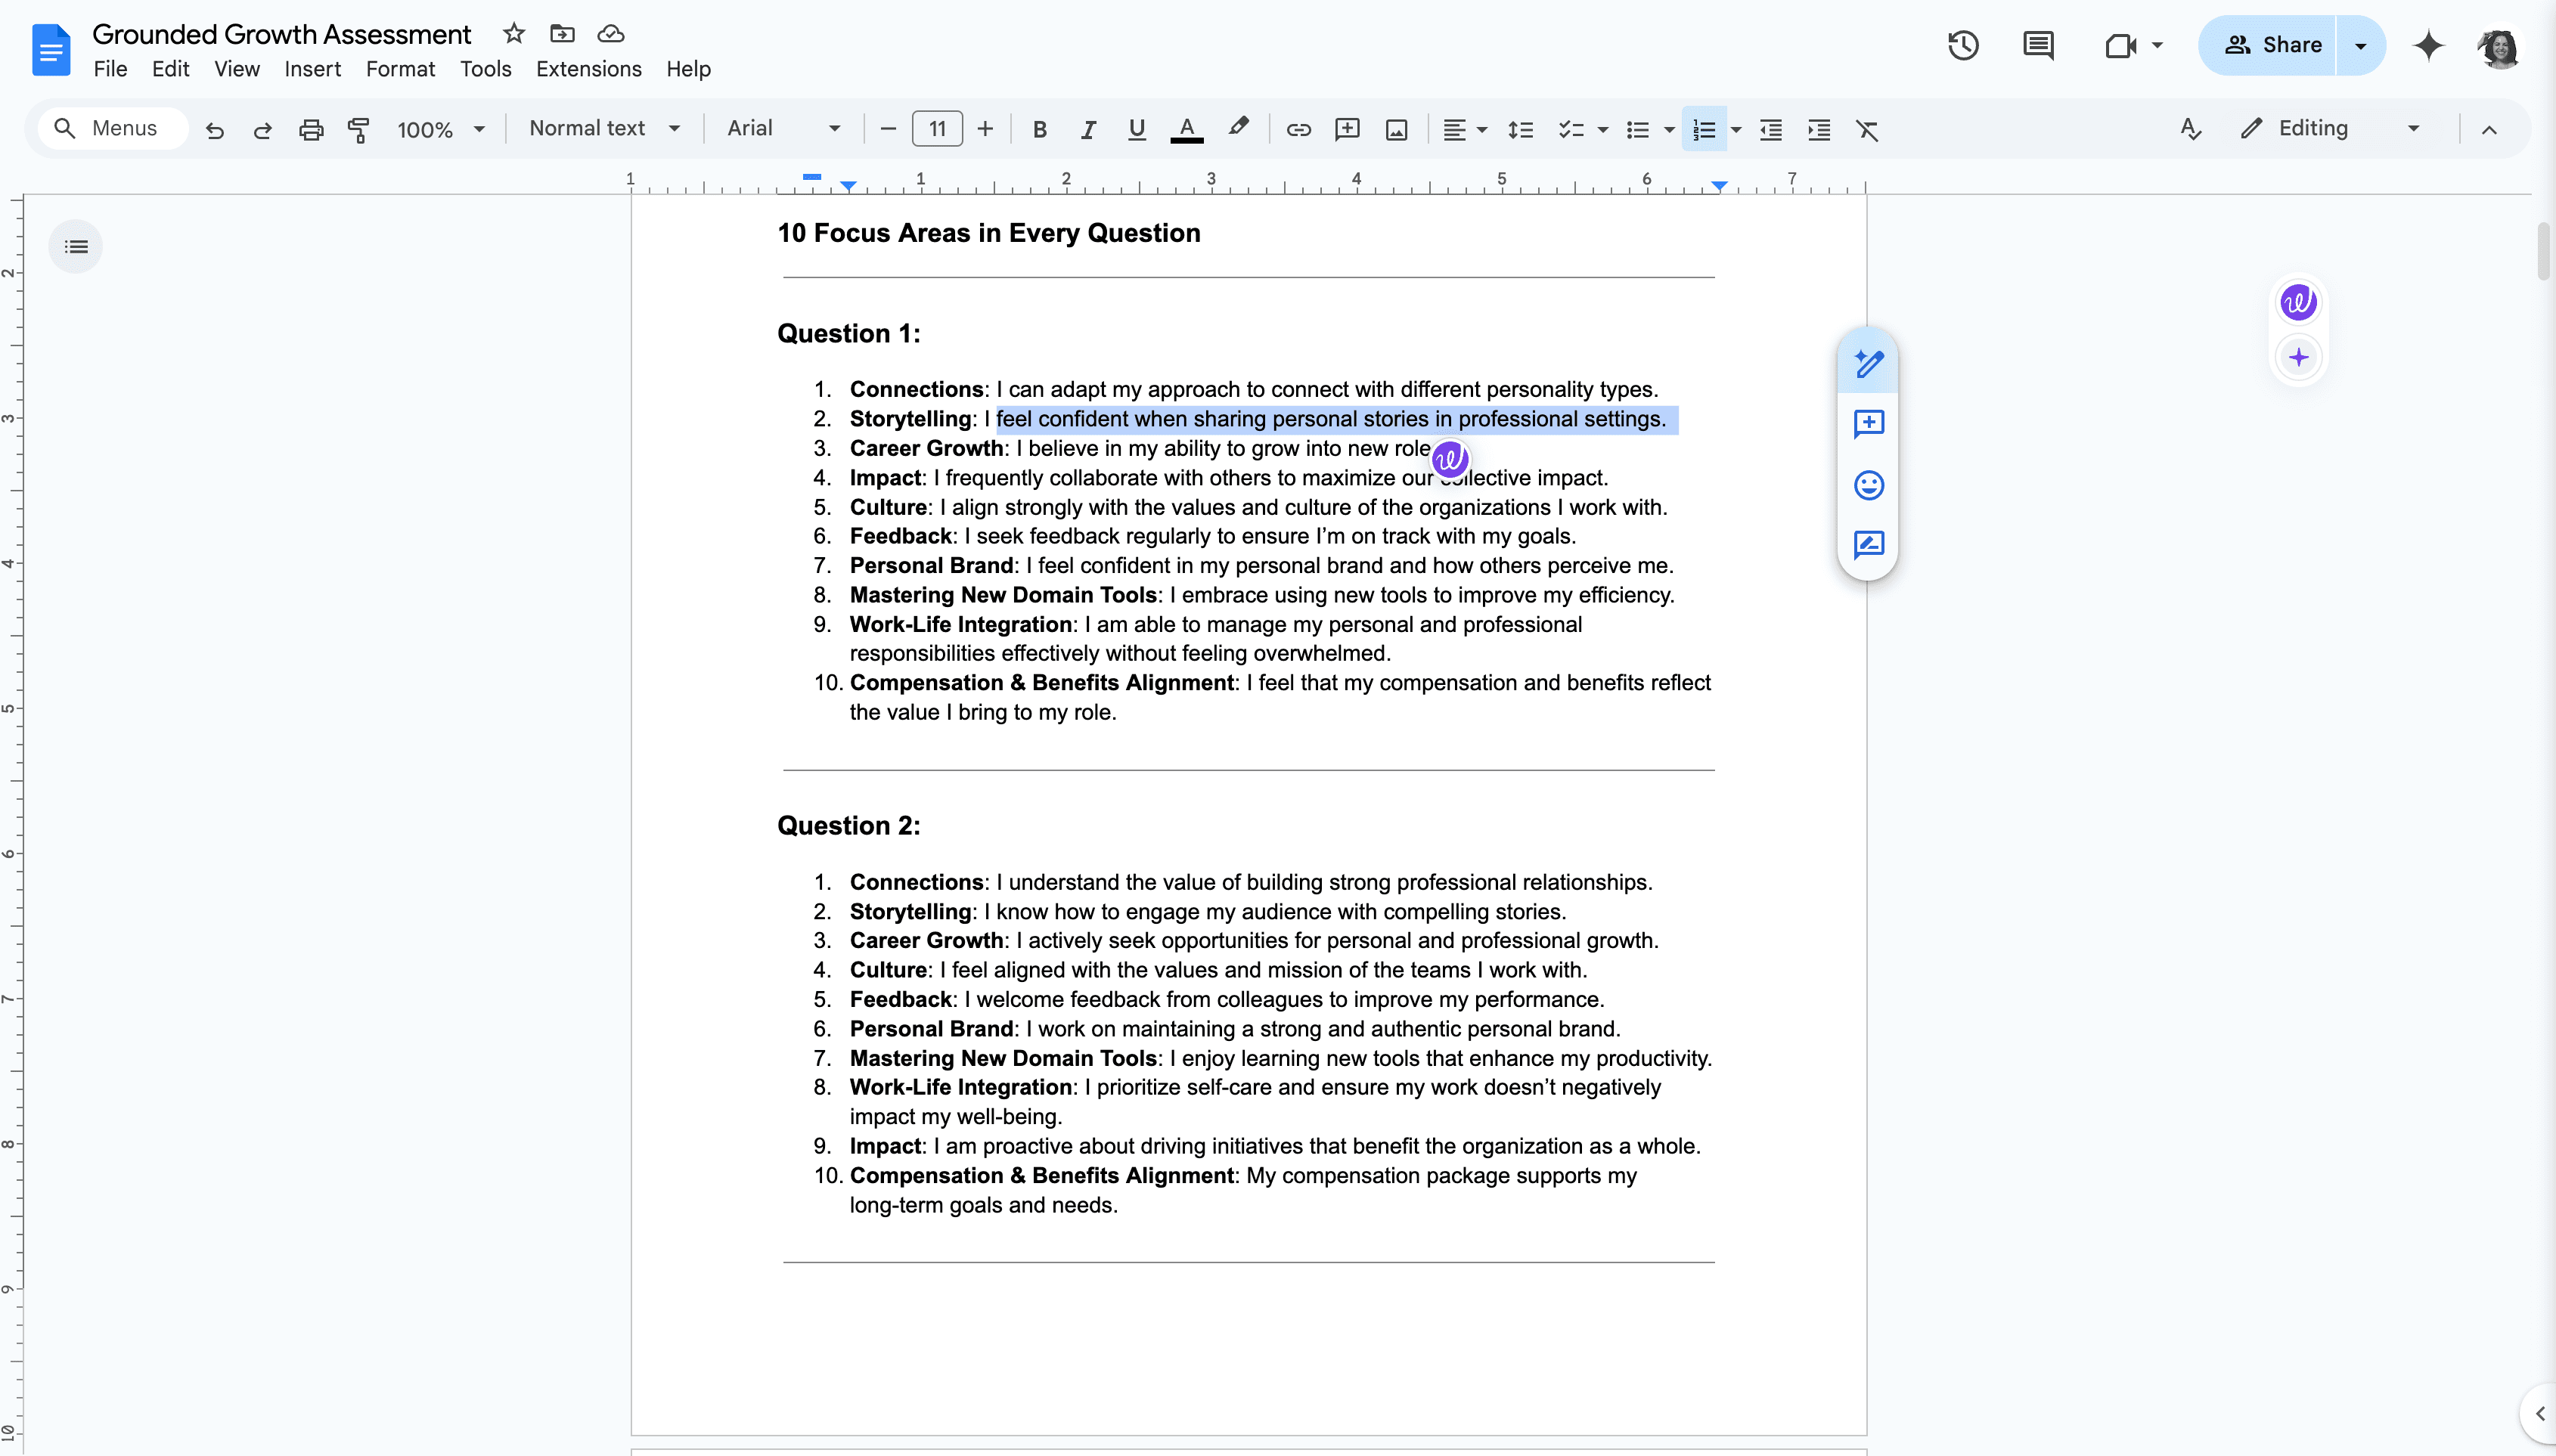The width and height of the screenshot is (2556, 1456).
Task: Open version history clock icon
Action: coord(1963,45)
